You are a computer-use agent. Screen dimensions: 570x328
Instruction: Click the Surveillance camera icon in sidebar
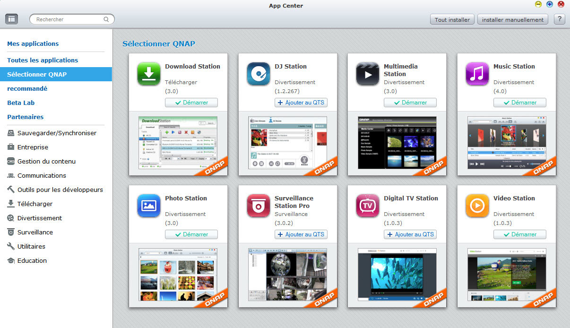click(x=11, y=233)
